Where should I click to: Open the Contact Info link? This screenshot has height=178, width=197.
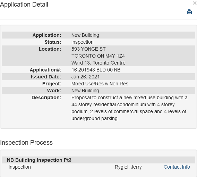coord(177,167)
